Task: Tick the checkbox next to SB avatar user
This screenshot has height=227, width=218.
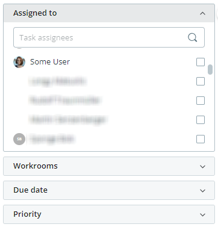Action: point(201,139)
